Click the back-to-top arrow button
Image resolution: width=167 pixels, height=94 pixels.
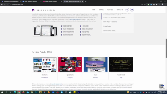coord(161,86)
